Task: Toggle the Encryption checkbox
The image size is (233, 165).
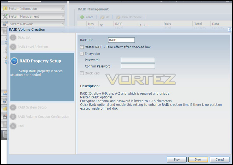Action: 82,54
